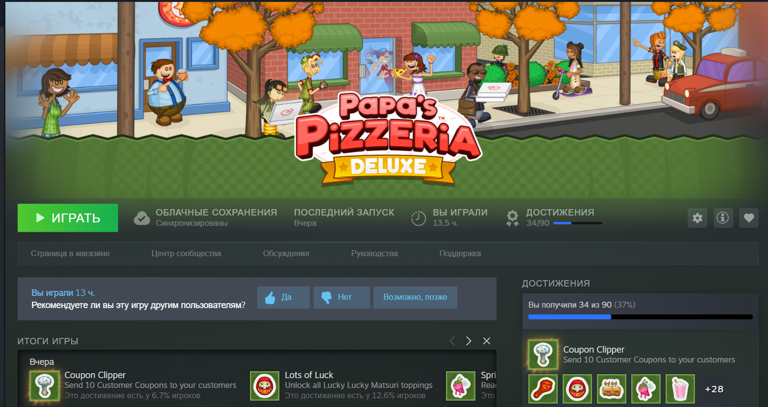Screen dimensions: 768x407
Task: Click the Нет thumbs-down button
Action: (342, 297)
